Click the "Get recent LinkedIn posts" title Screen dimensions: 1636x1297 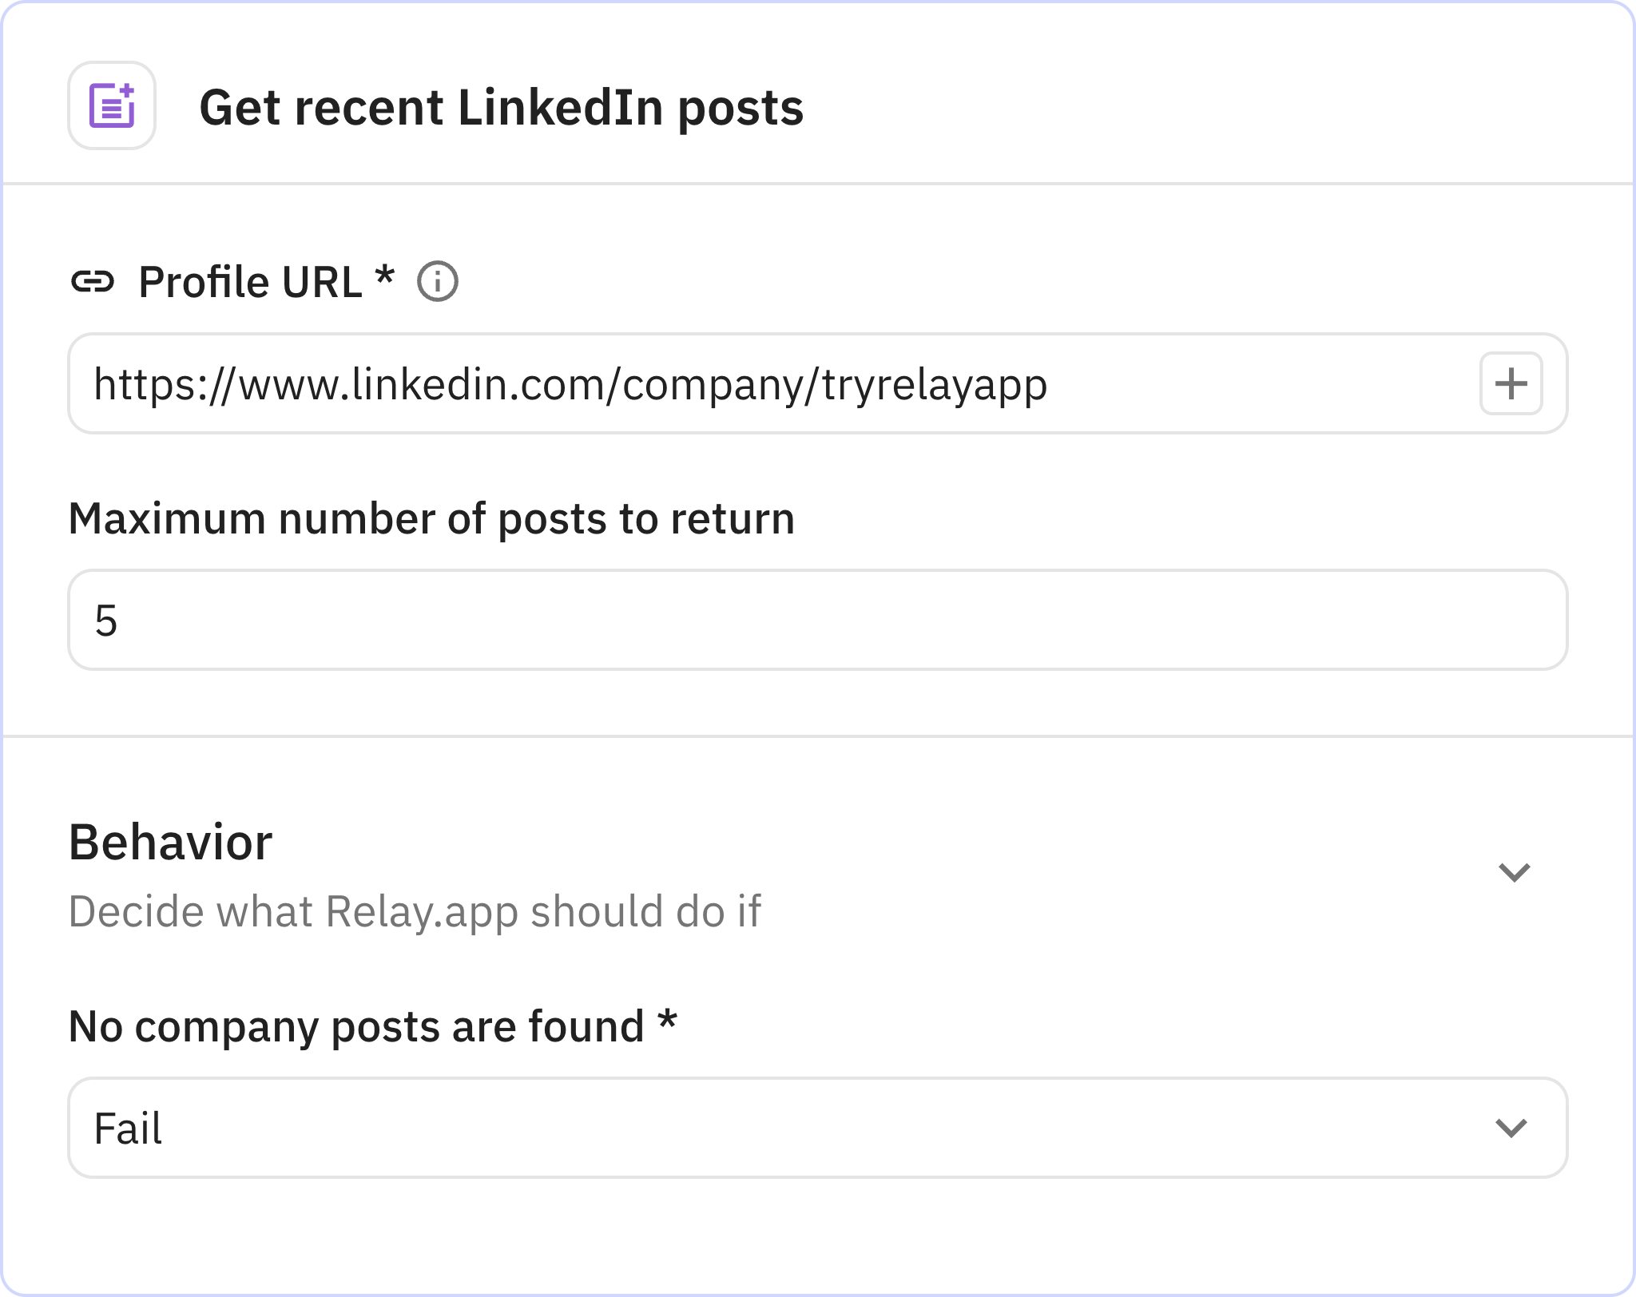501,107
